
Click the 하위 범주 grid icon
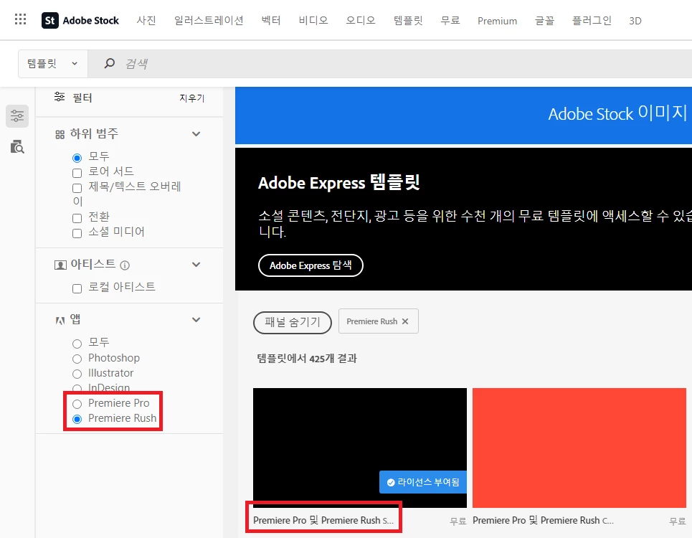(60, 135)
